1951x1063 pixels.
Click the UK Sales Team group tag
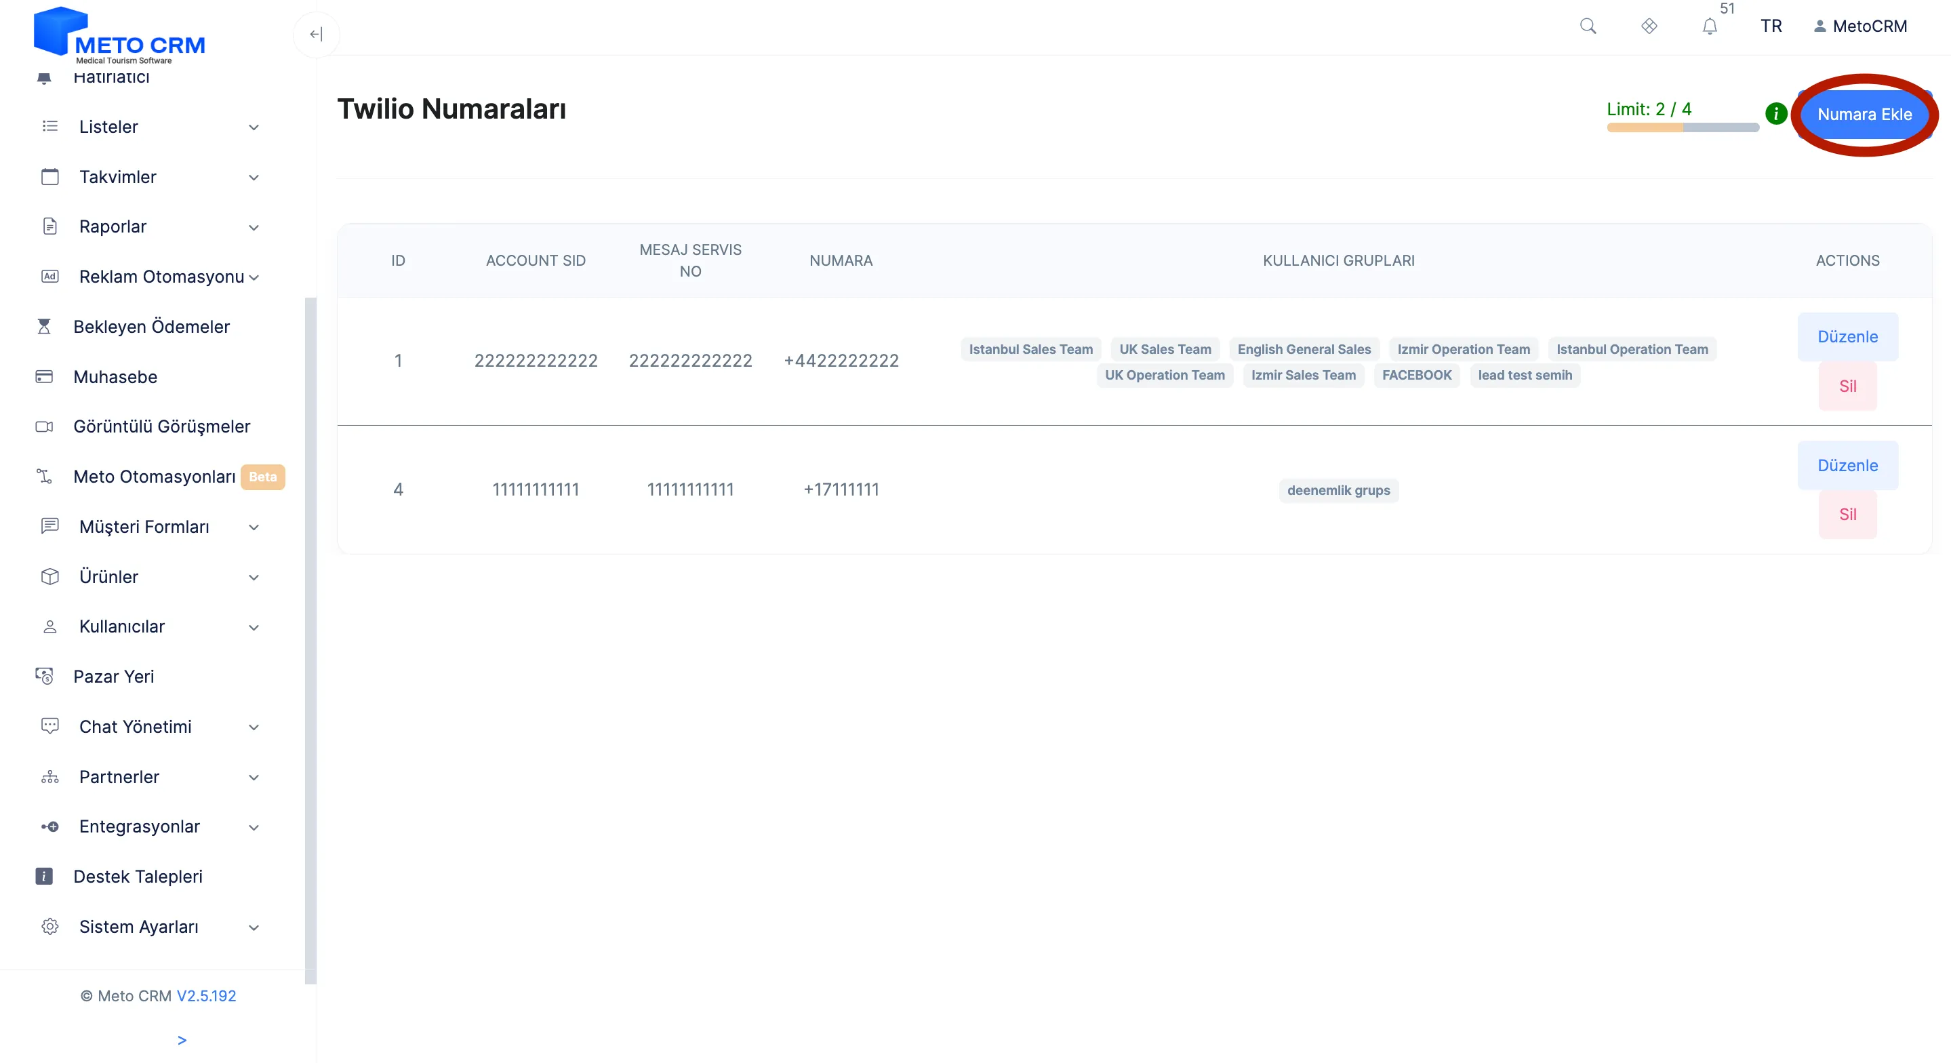tap(1165, 349)
